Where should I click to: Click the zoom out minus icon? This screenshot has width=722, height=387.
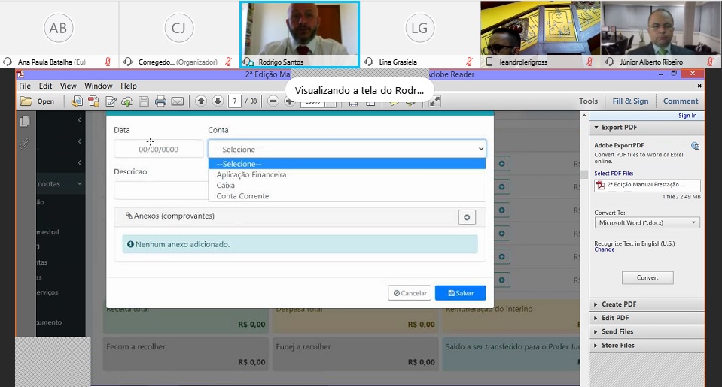pyautogui.click(x=273, y=101)
